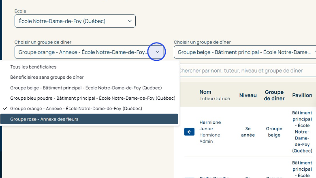Choose 'Groupe rose - Annexe des fleurs'
Screen dimensions: 316x178
pos(45,119)
